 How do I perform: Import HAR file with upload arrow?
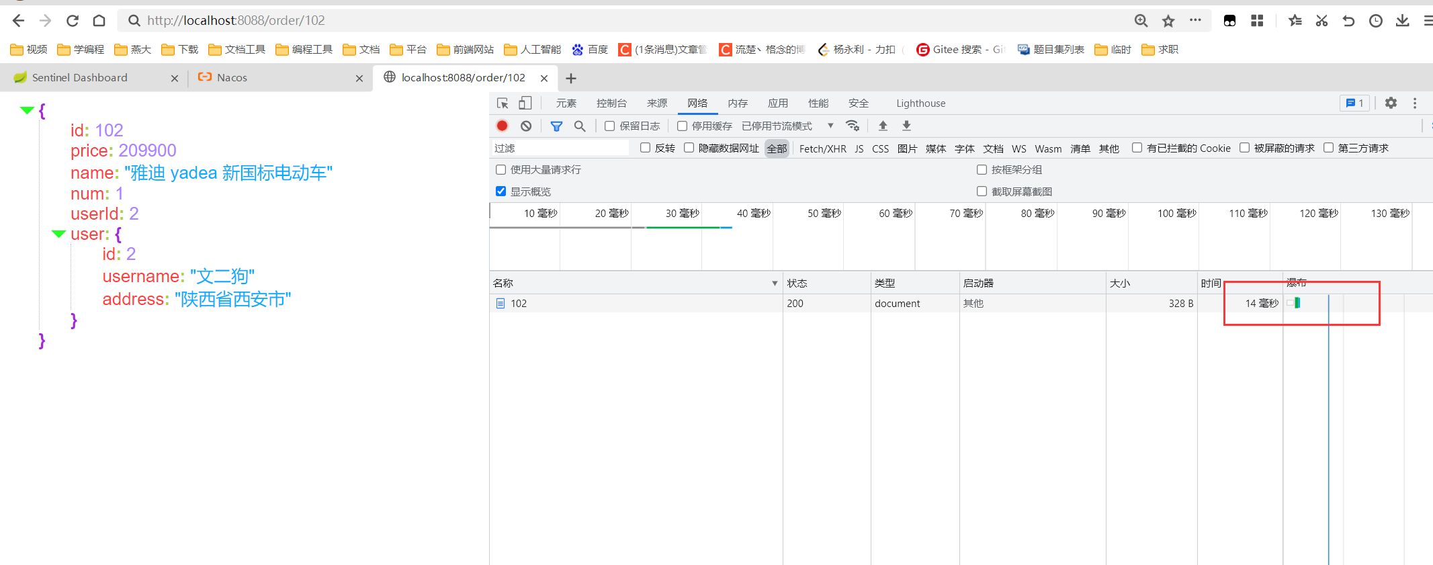click(883, 126)
